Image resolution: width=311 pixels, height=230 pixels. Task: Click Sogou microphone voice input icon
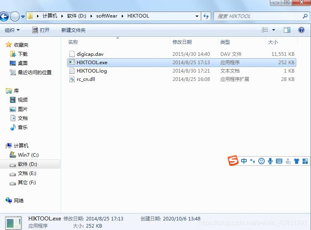[x=270, y=161]
